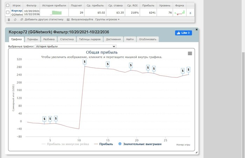Click the $ marker at game 4
Image resolution: width=245 pixels, height=158 pixels.
[x=44, y=119]
